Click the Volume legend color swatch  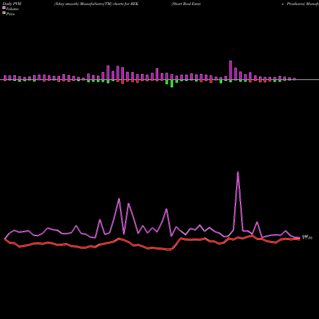coord(4,8)
